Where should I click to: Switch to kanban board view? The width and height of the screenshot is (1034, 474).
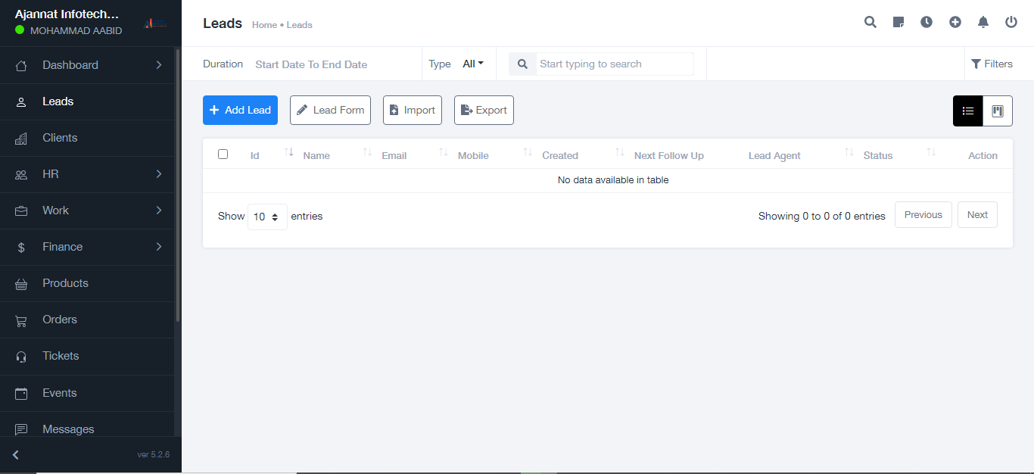[x=998, y=111]
